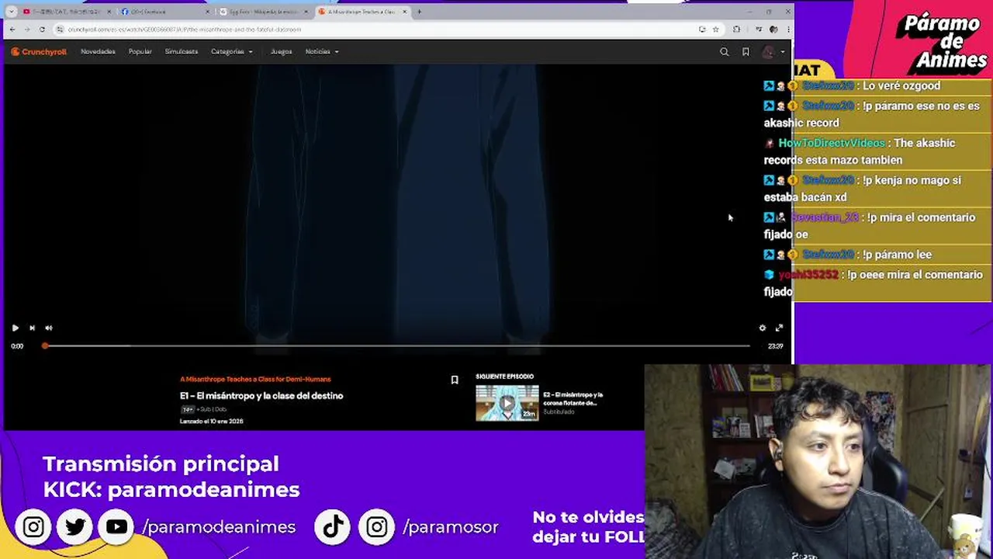Open A Misanthrope Teaches a Class series link
The height and width of the screenshot is (559, 993).
(x=255, y=379)
